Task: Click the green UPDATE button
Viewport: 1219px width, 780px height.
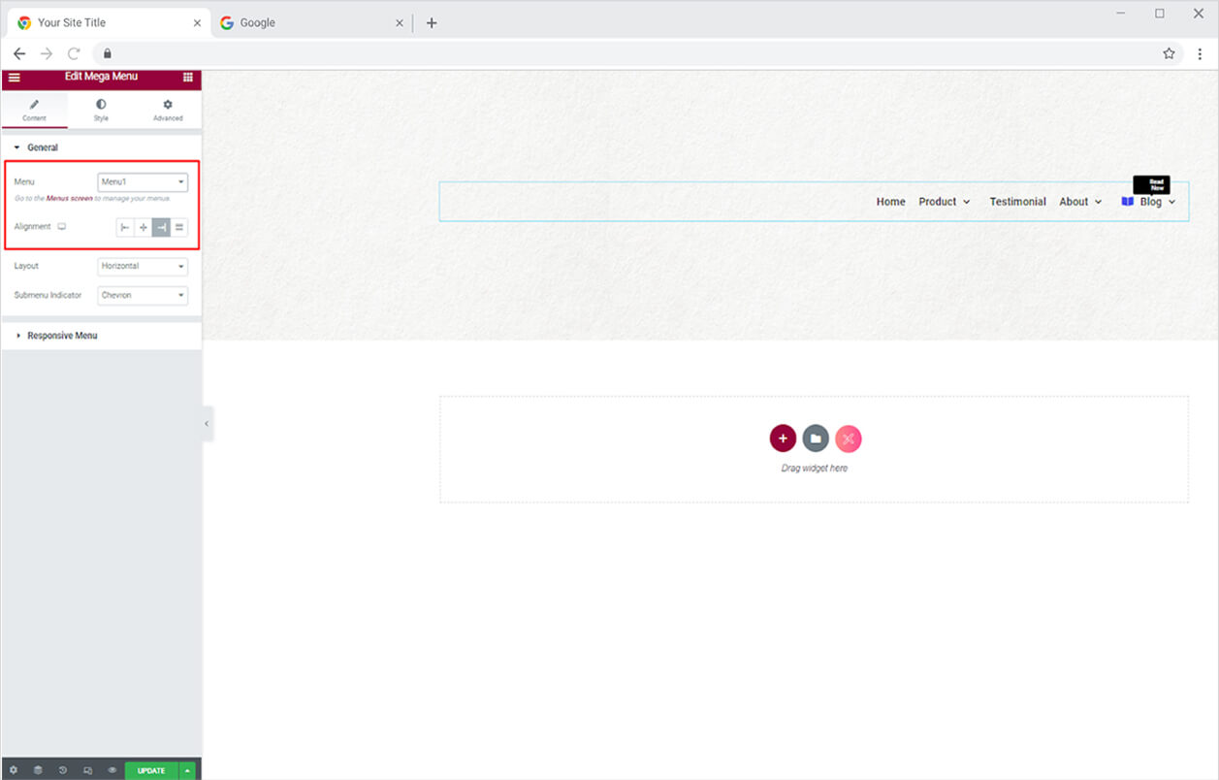Action: (x=151, y=770)
